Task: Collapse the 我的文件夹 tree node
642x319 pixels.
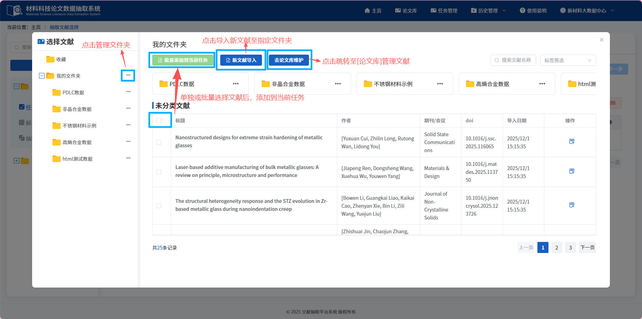Action: (x=41, y=75)
